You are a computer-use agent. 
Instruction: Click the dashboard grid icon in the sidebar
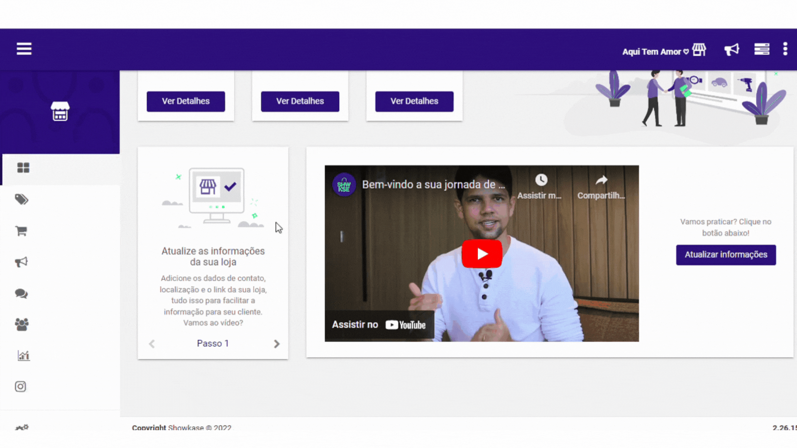[x=23, y=168]
